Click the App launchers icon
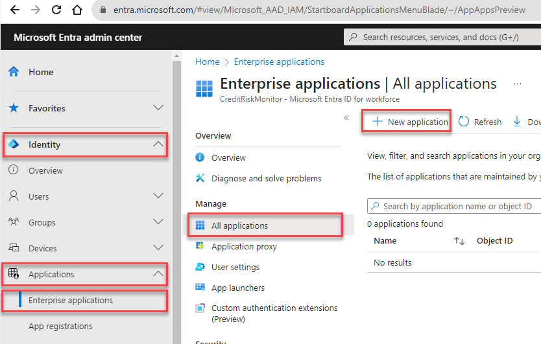 pyautogui.click(x=200, y=287)
